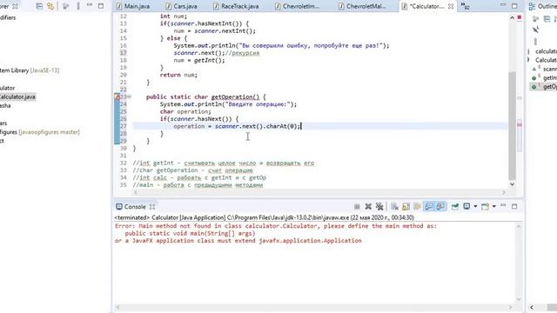Image resolution: width=557 pixels, height=313 pixels.
Task: Click Terminate button in Console toolbar
Action: point(357,207)
